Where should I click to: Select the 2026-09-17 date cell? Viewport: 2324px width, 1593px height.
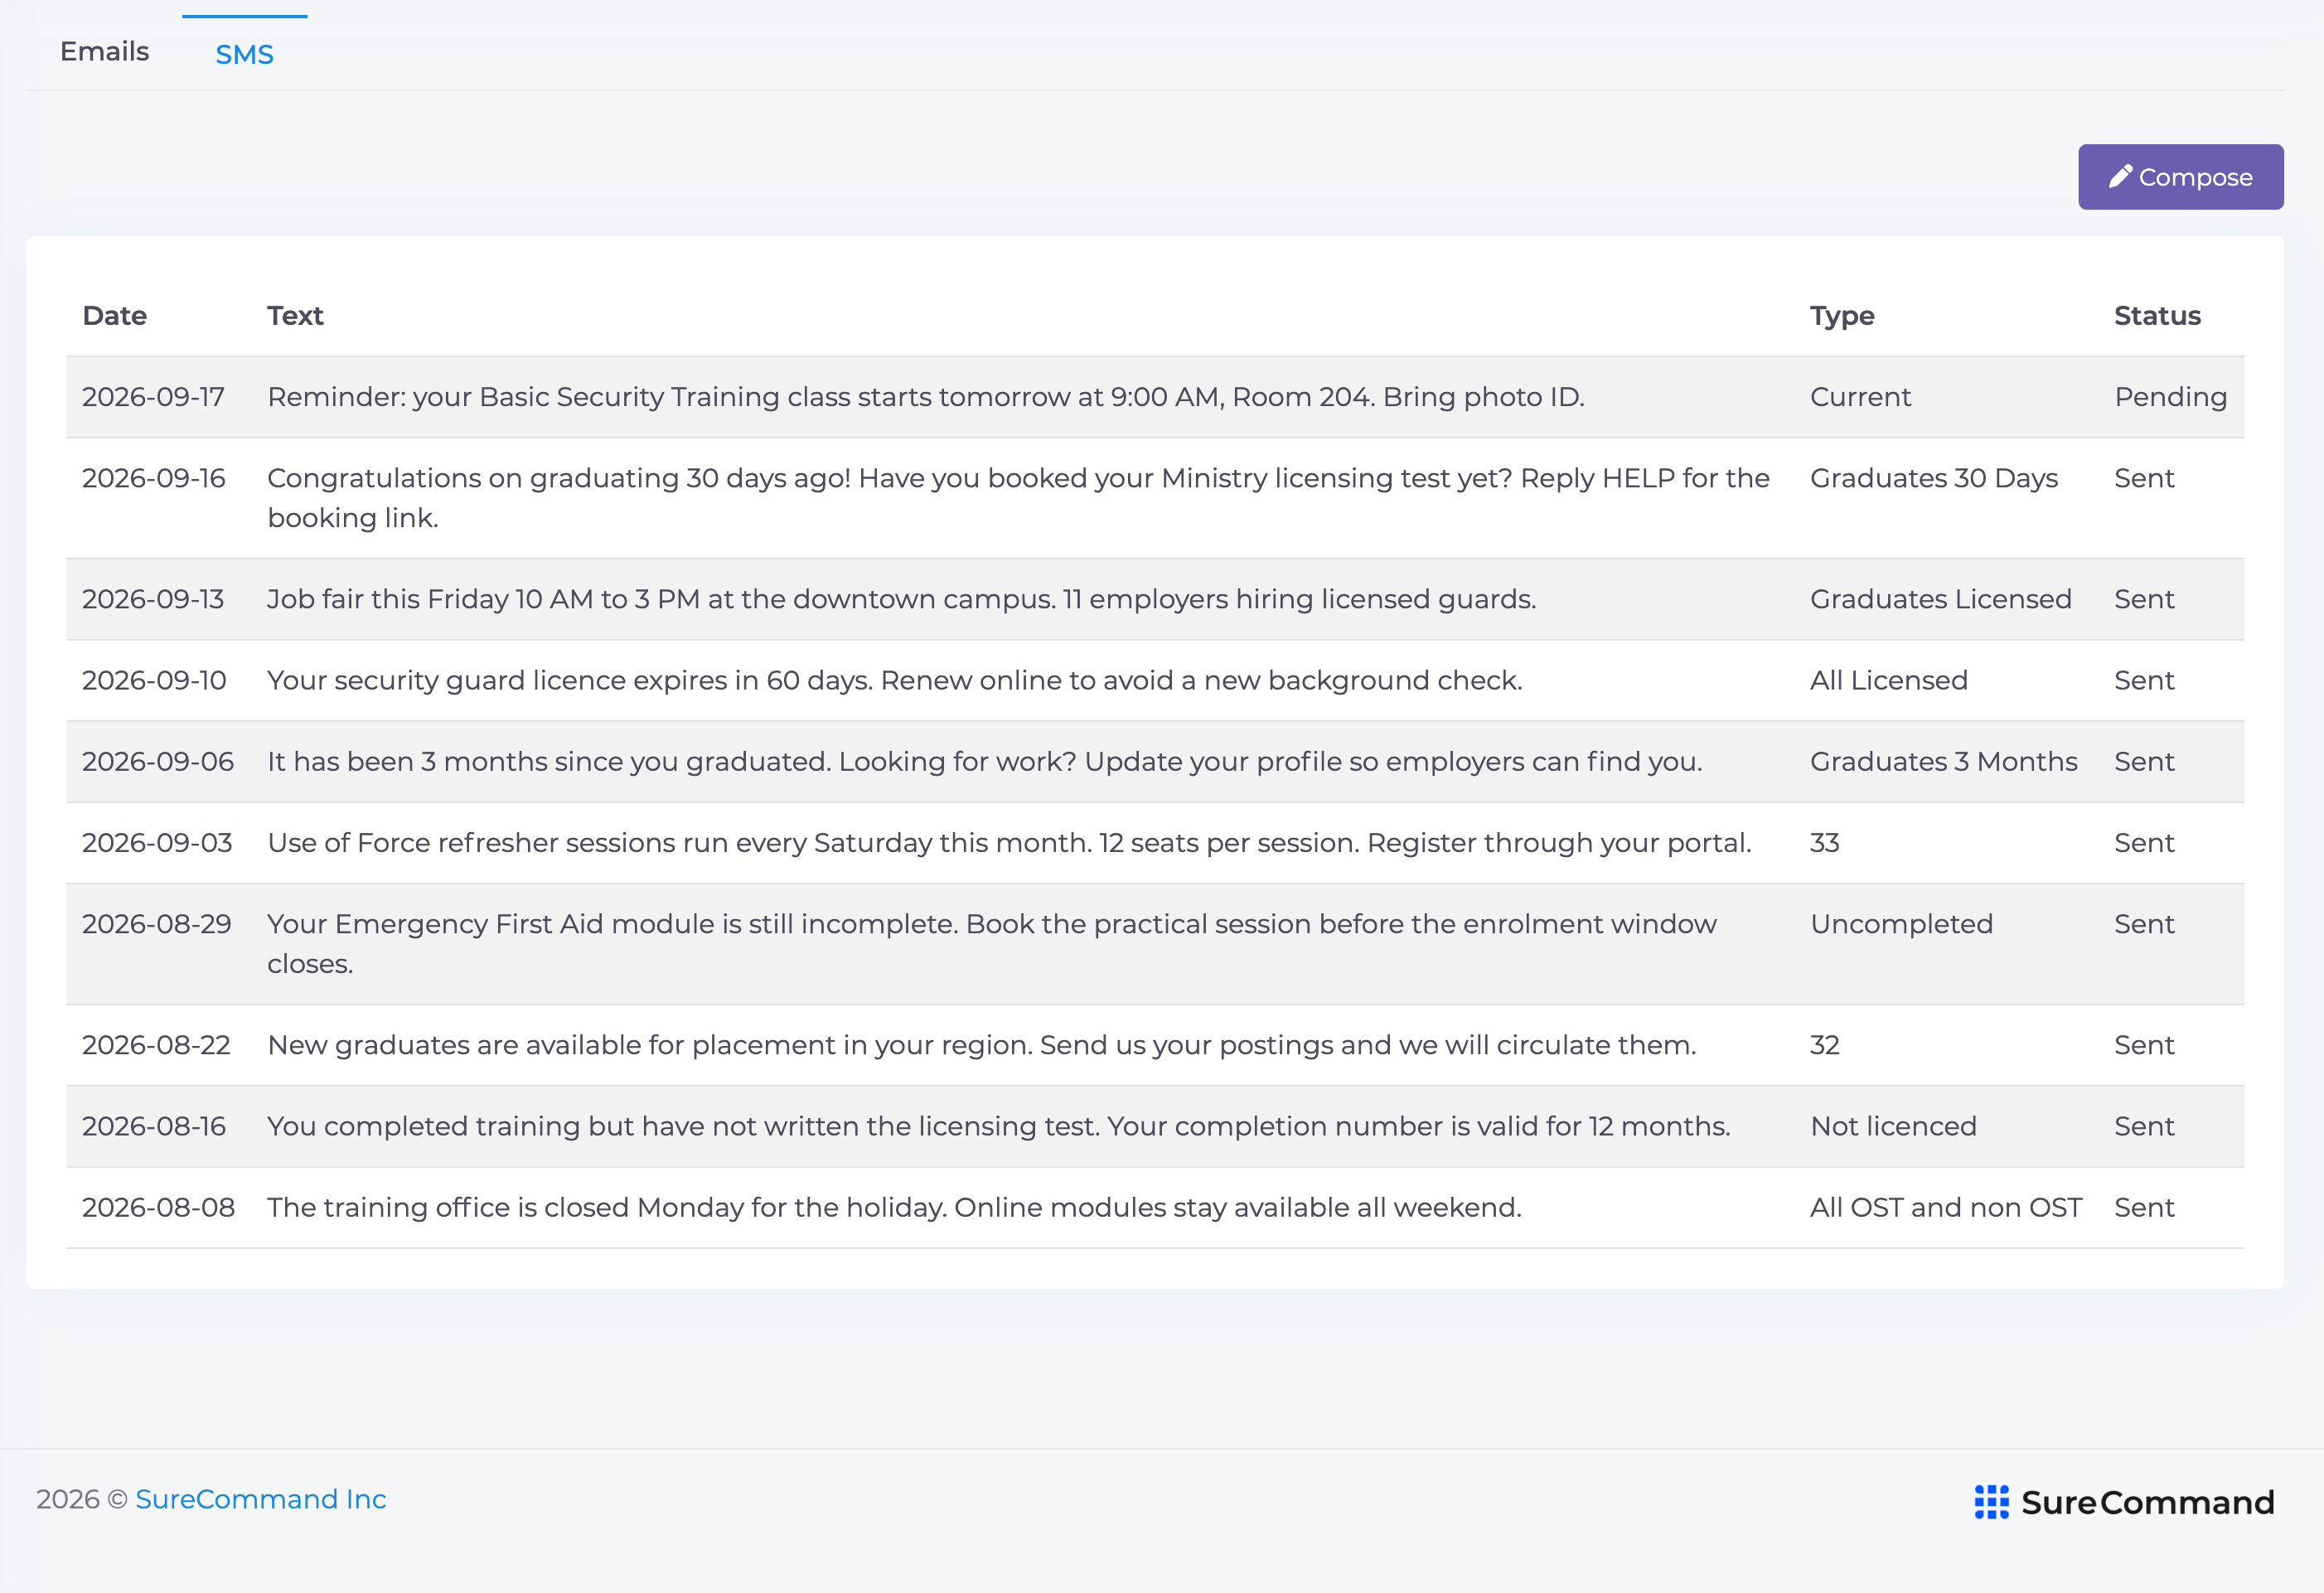[153, 397]
